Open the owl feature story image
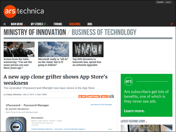This screenshot has width=176, height=132. tap(146, 128)
